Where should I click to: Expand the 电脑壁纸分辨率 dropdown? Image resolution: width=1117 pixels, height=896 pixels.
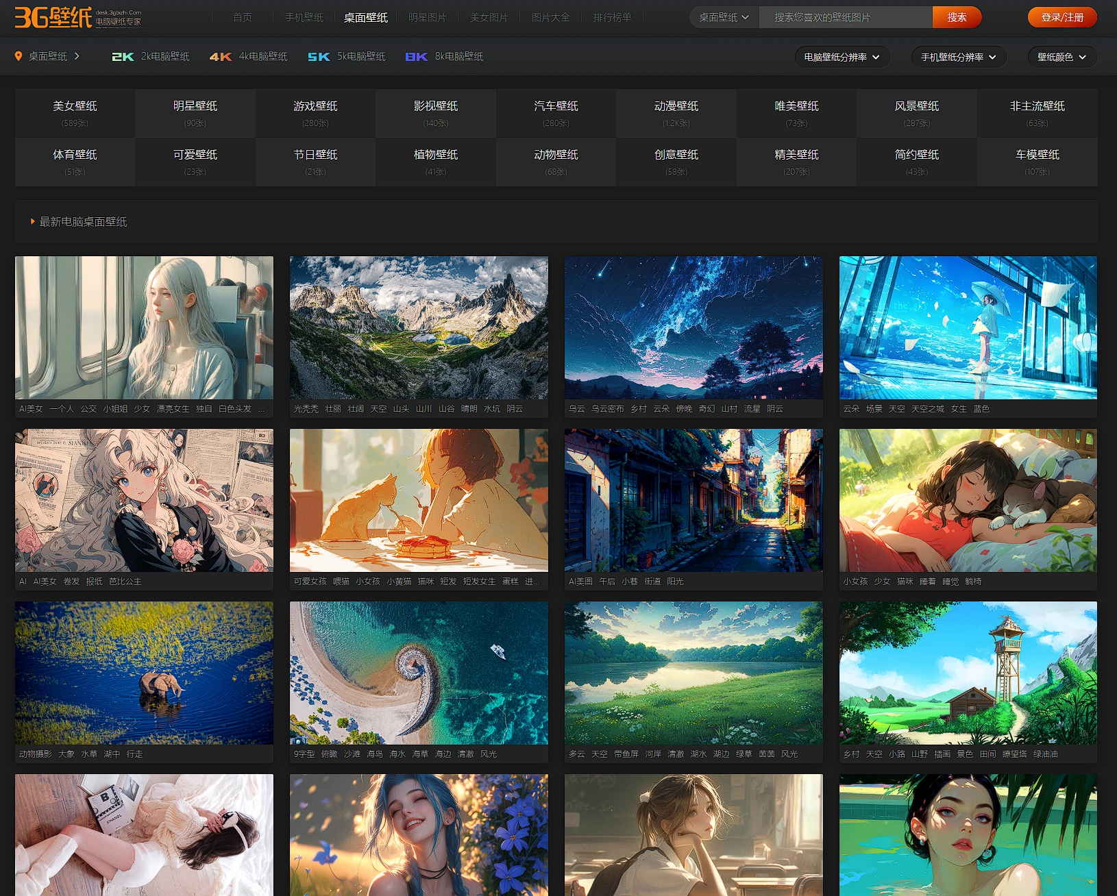842,57
